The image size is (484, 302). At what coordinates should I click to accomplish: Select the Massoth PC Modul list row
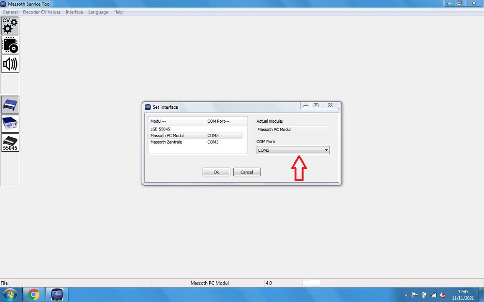[x=196, y=136]
